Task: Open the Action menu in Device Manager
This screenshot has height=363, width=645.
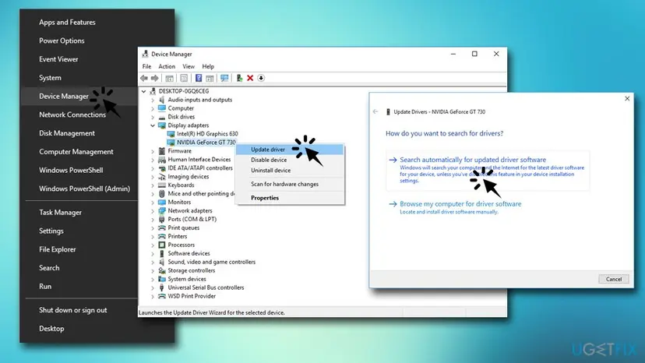Action: (x=167, y=66)
